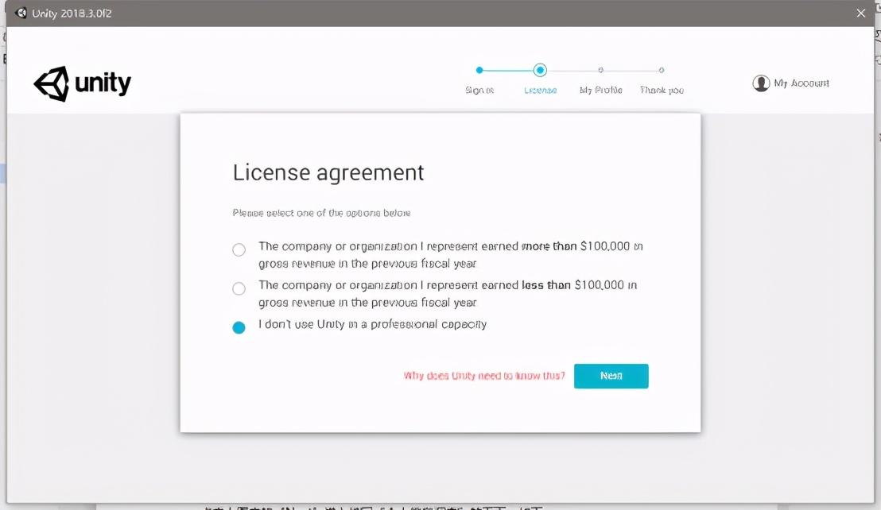Click the Sign in progress step dot
Viewport: 881px width, 510px height.
[479, 70]
